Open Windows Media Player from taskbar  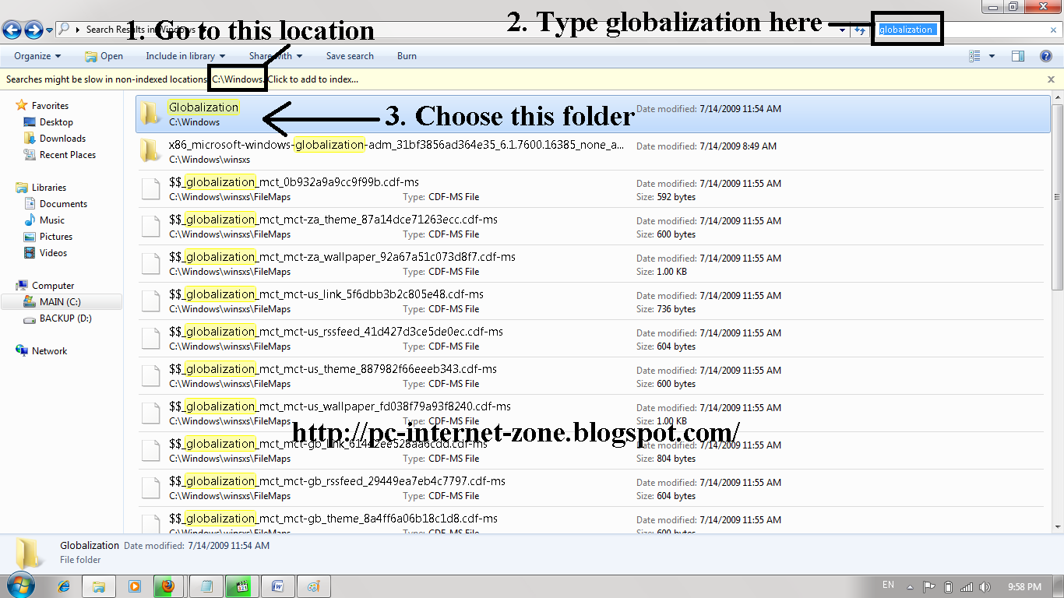coord(134,586)
